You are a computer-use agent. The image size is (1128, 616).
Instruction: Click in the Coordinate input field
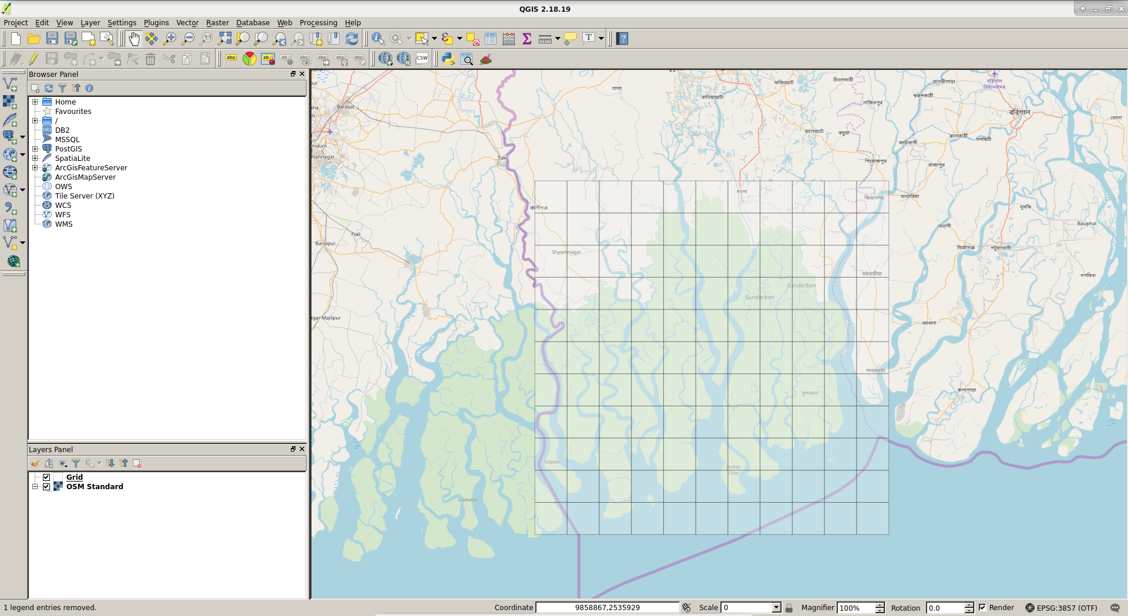[607, 608]
